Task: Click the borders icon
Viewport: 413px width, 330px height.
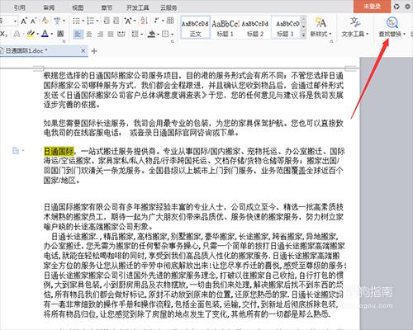Action: pos(165,34)
